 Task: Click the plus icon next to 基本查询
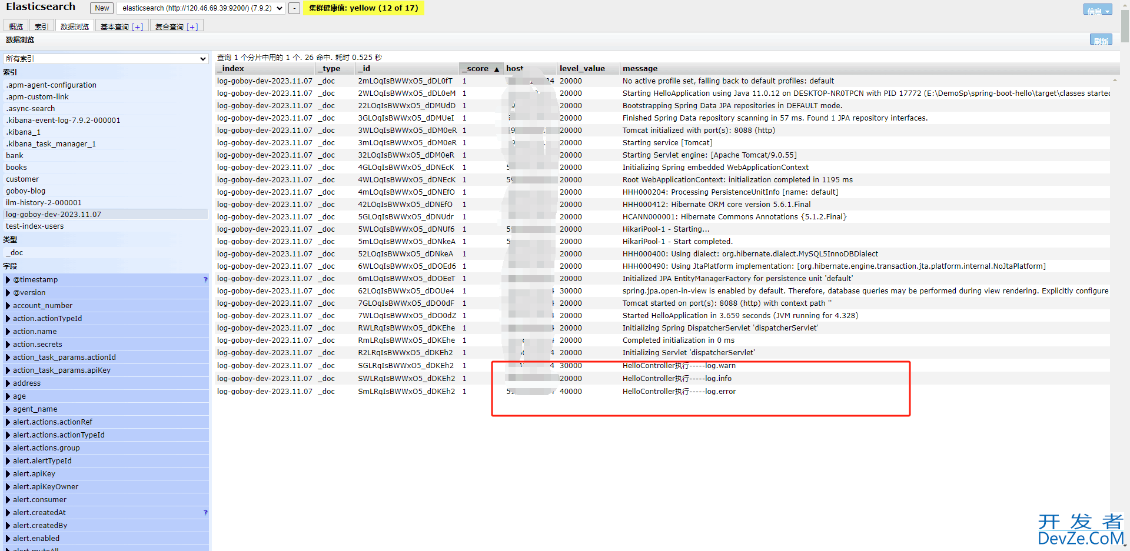click(x=138, y=27)
